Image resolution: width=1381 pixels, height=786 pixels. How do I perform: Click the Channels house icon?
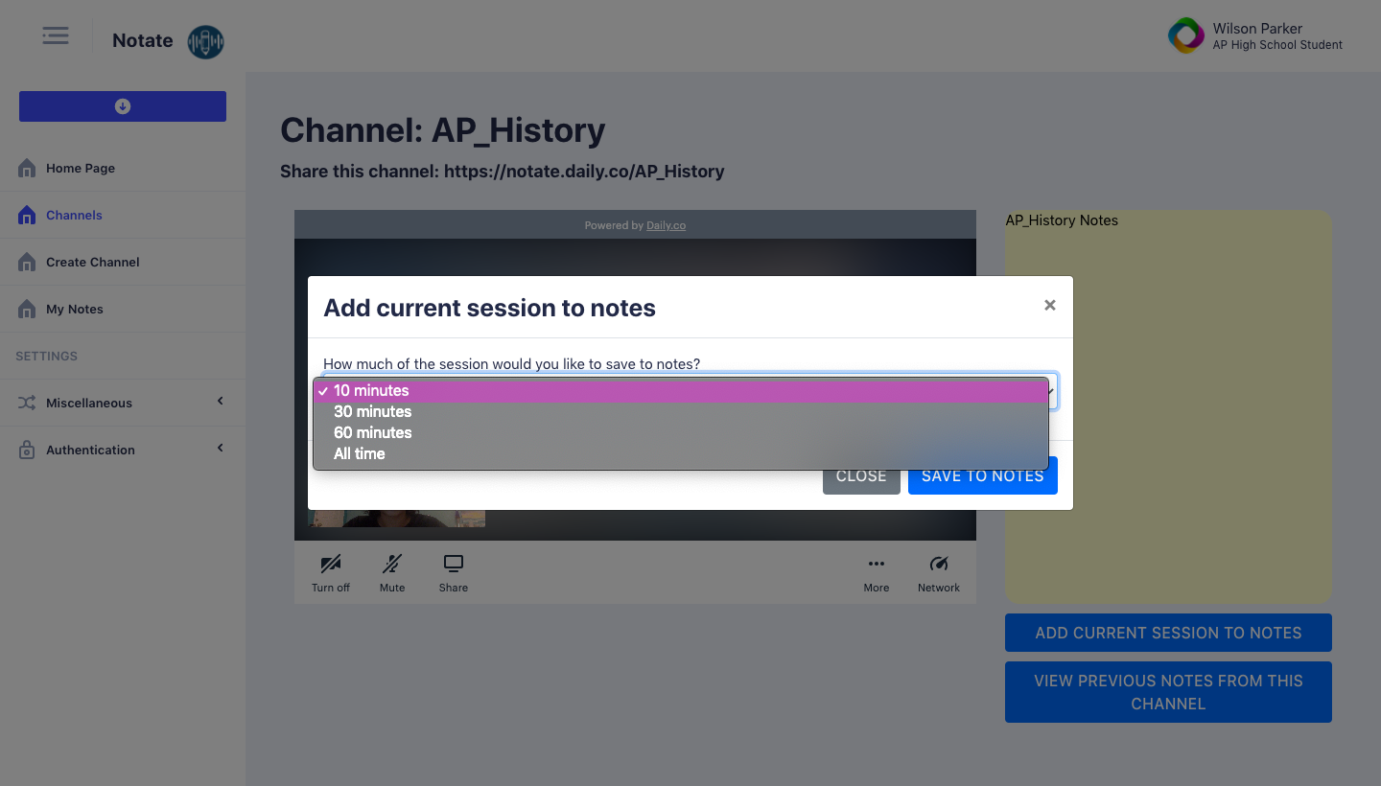(x=27, y=215)
